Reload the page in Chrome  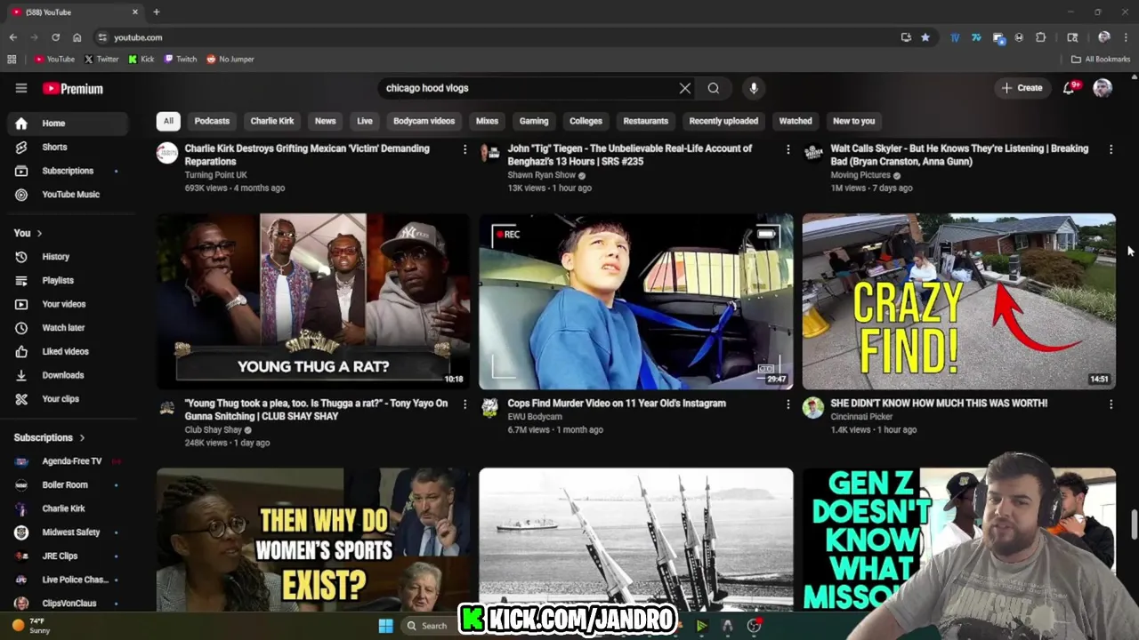[x=55, y=37]
